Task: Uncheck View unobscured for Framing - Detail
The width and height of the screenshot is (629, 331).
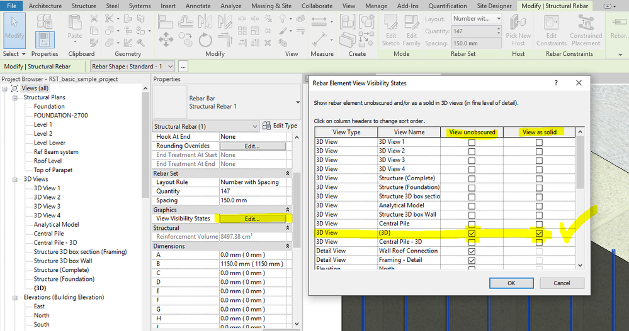Action: (472, 261)
